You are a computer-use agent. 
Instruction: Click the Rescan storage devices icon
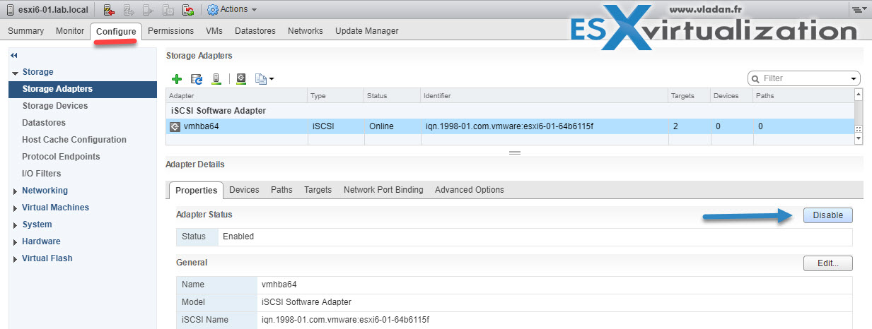(217, 79)
